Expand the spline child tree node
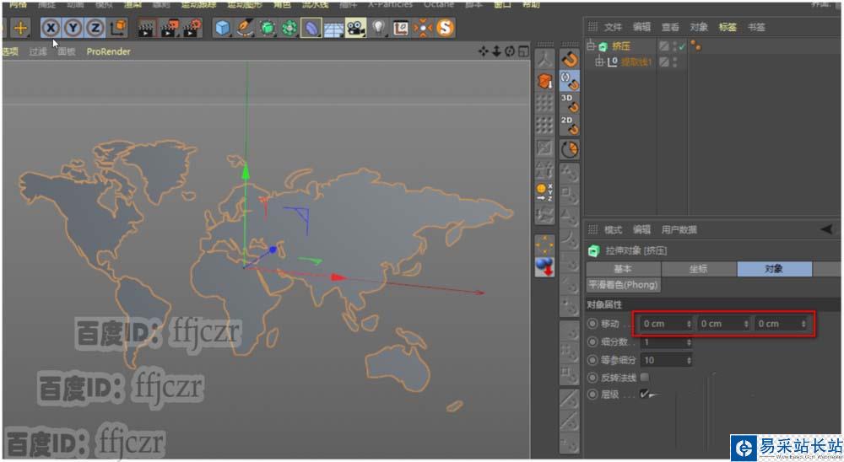Viewport: 844px width, 462px height. 599,62
